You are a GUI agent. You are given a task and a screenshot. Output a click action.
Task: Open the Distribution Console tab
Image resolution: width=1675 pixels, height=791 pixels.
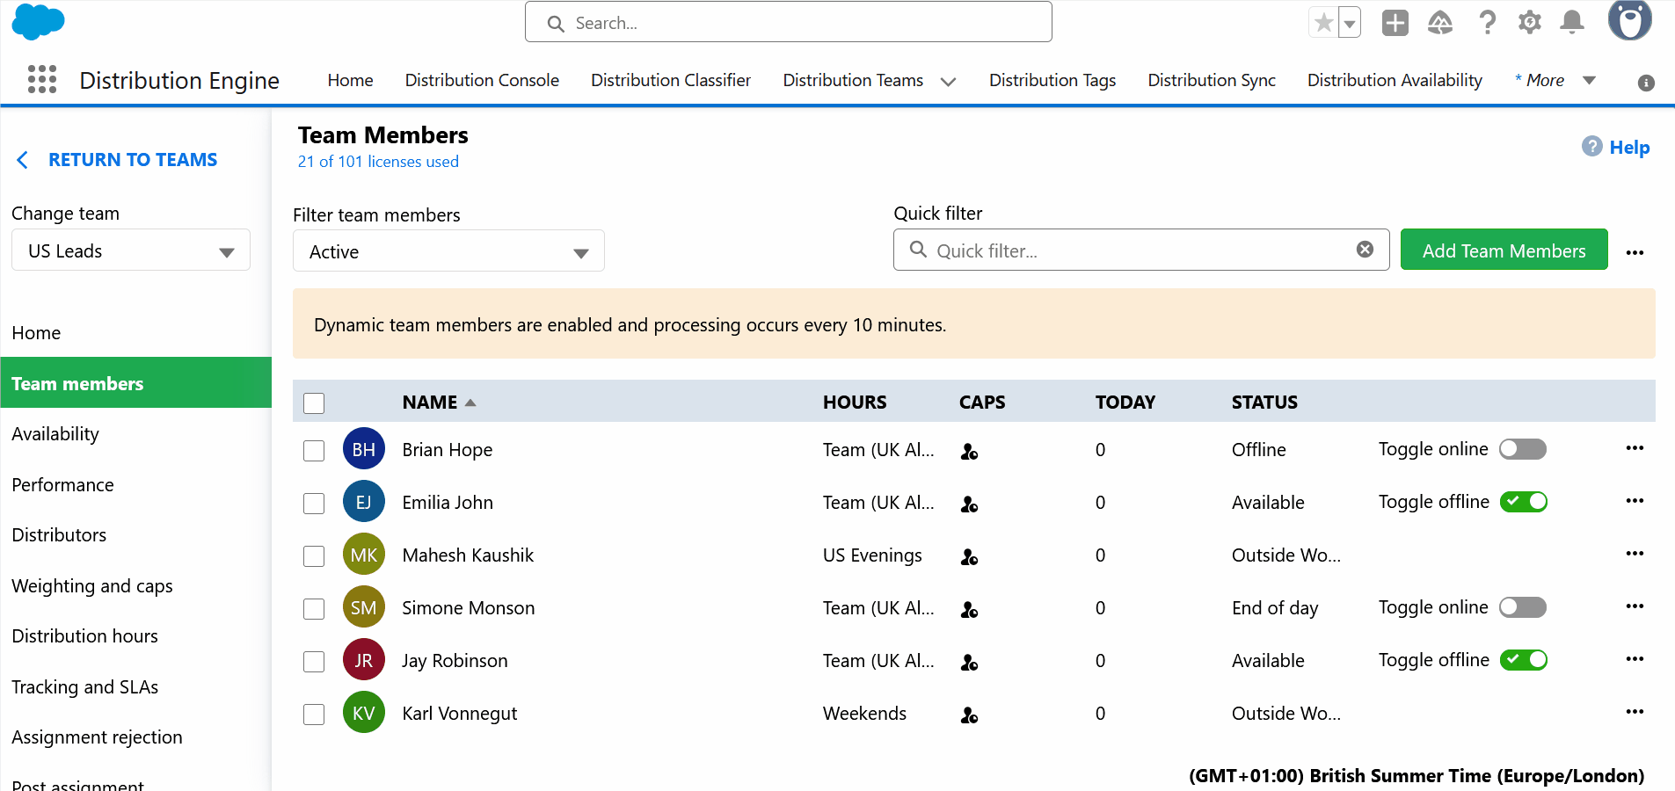482,80
